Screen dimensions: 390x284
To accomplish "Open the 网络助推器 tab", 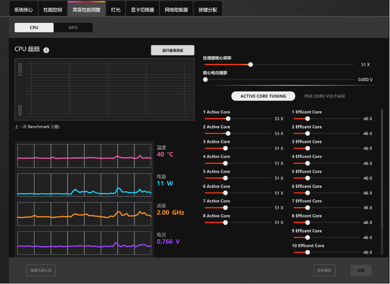I will point(176,9).
